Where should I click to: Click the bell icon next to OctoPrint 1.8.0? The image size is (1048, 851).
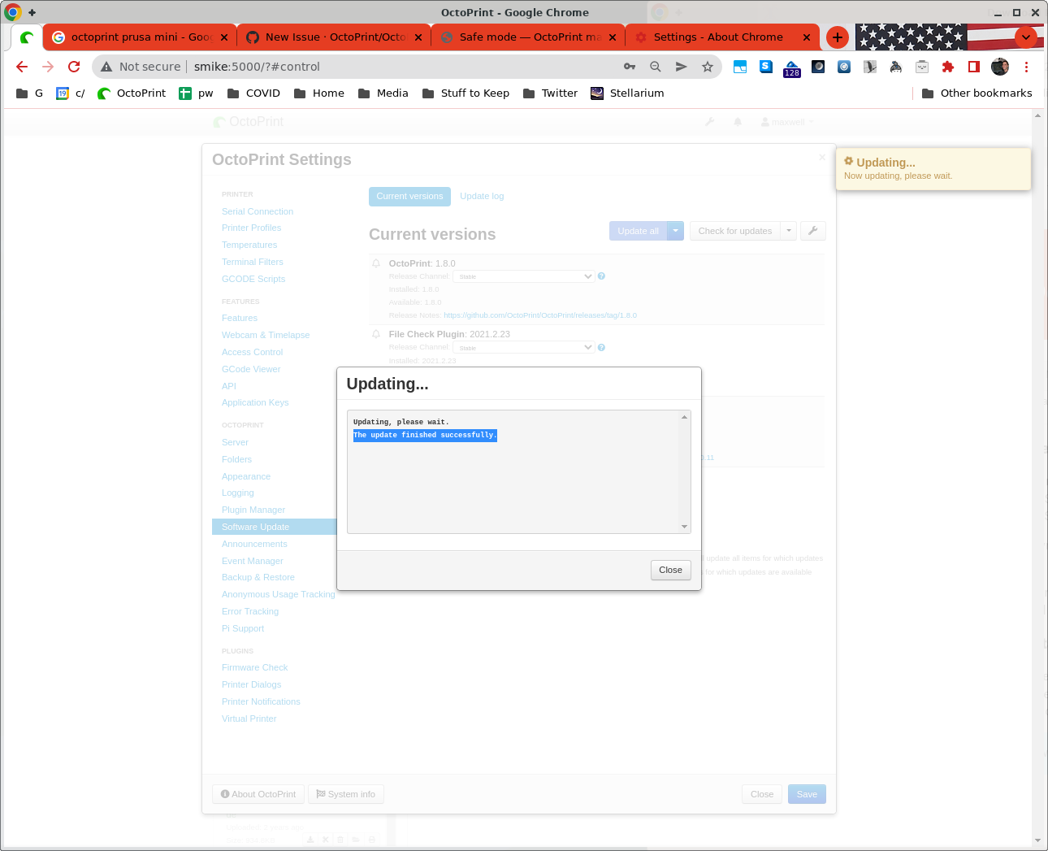pos(376,263)
